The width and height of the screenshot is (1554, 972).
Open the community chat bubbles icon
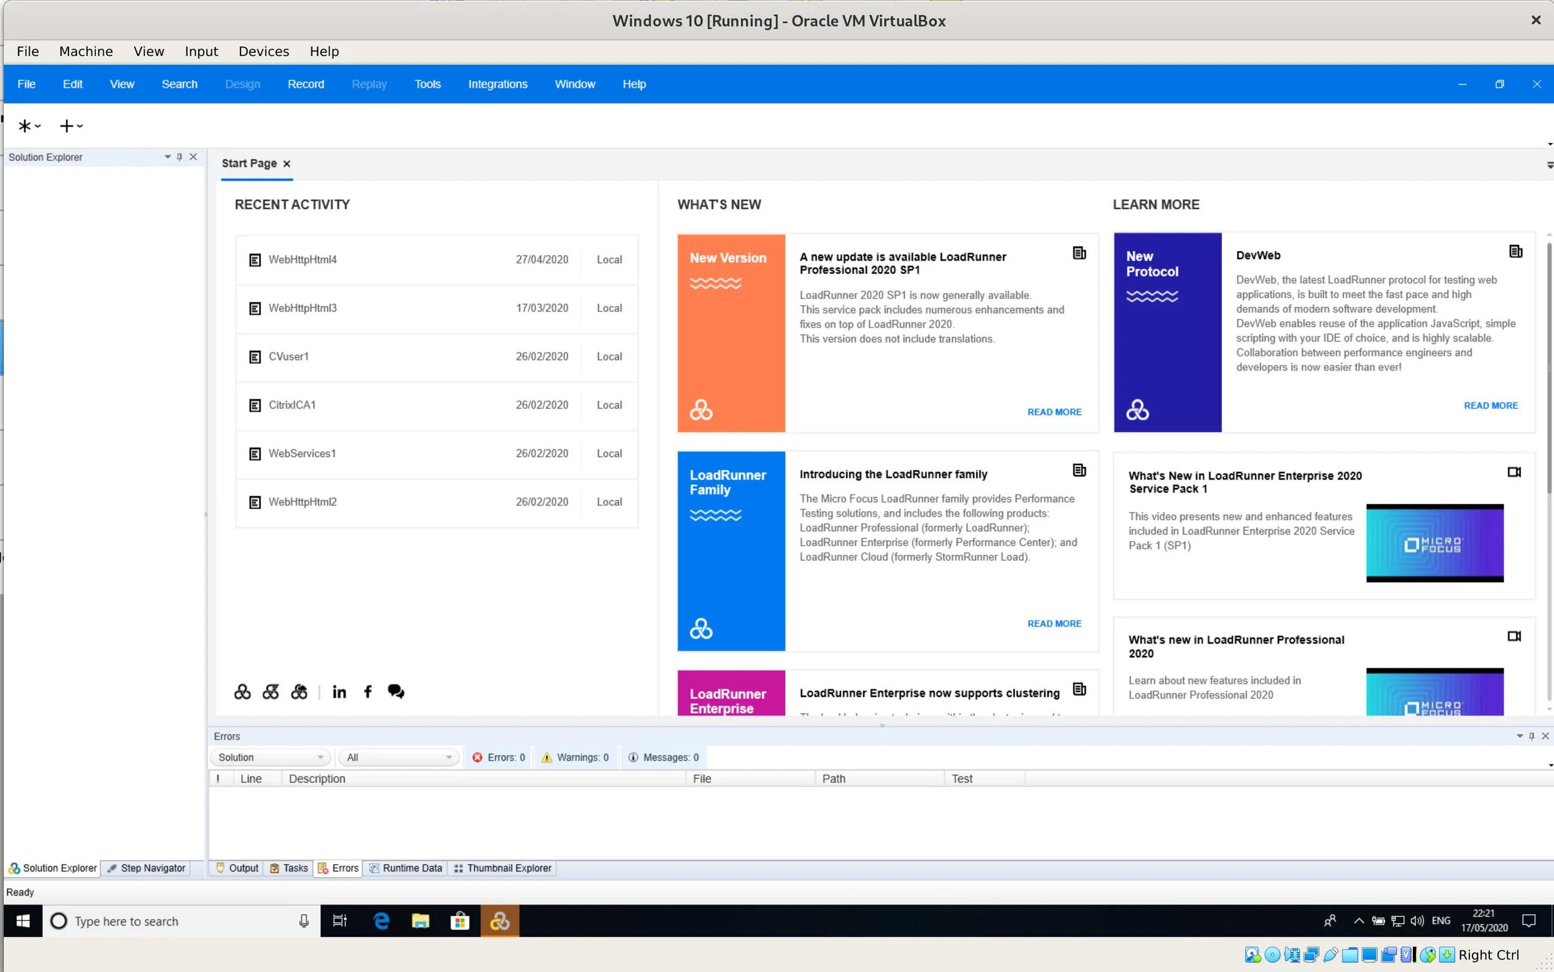point(395,691)
